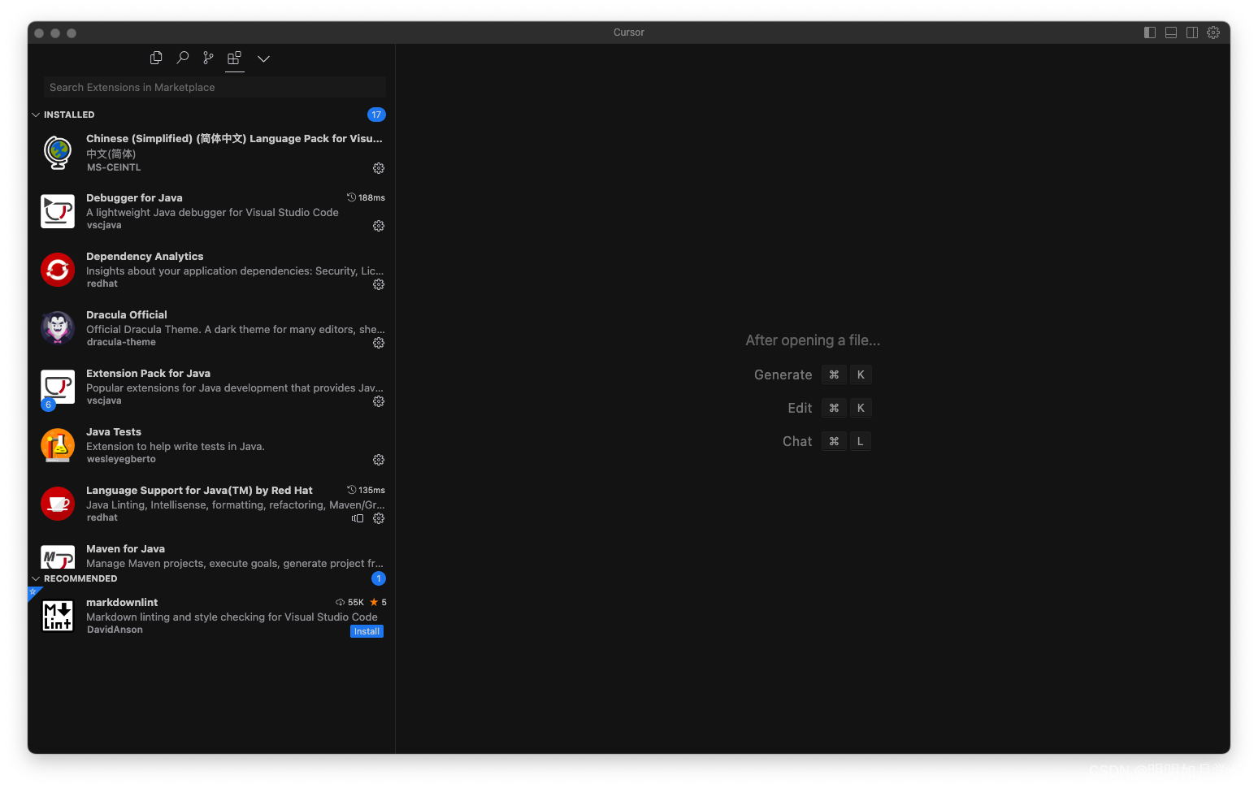Click the Language Support for Java red cup logo
Image resolution: width=1258 pixels, height=788 pixels.
[58, 504]
